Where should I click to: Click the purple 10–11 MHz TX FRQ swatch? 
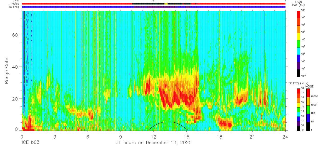click(299, 123)
